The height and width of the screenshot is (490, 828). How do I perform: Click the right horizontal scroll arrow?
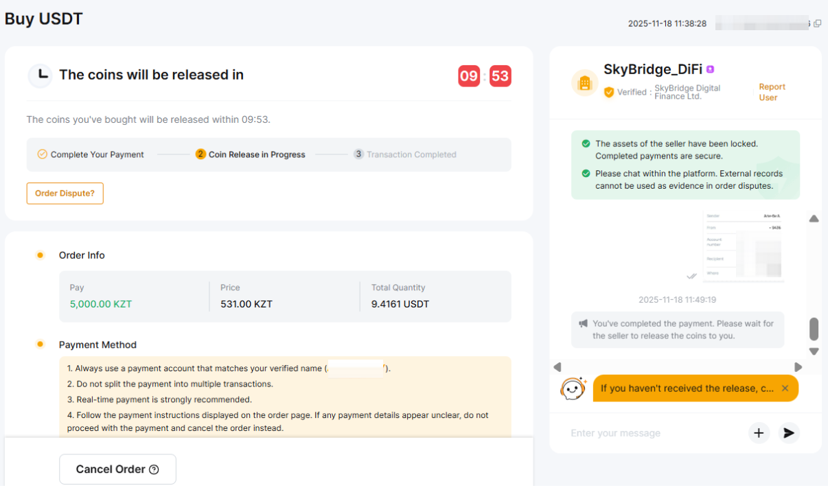click(x=798, y=367)
